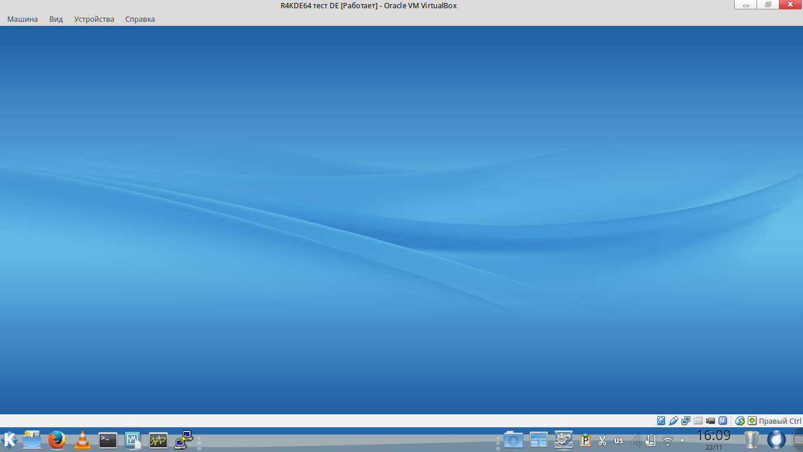Image resolution: width=803 pixels, height=452 pixels.
Task: Expand hidden system tray icons arrow
Action: coord(682,440)
